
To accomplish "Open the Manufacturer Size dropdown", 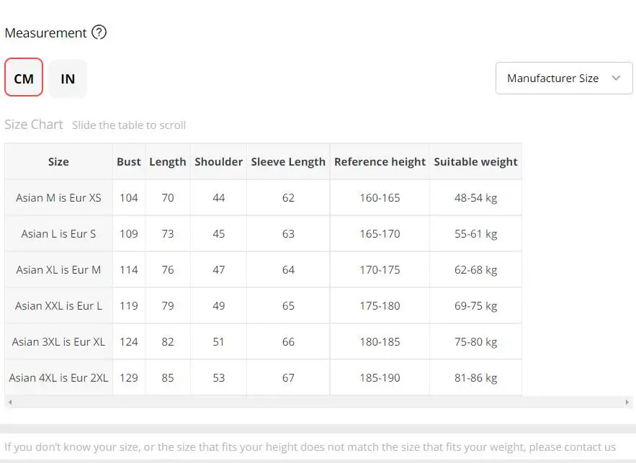I will coord(552,78).
